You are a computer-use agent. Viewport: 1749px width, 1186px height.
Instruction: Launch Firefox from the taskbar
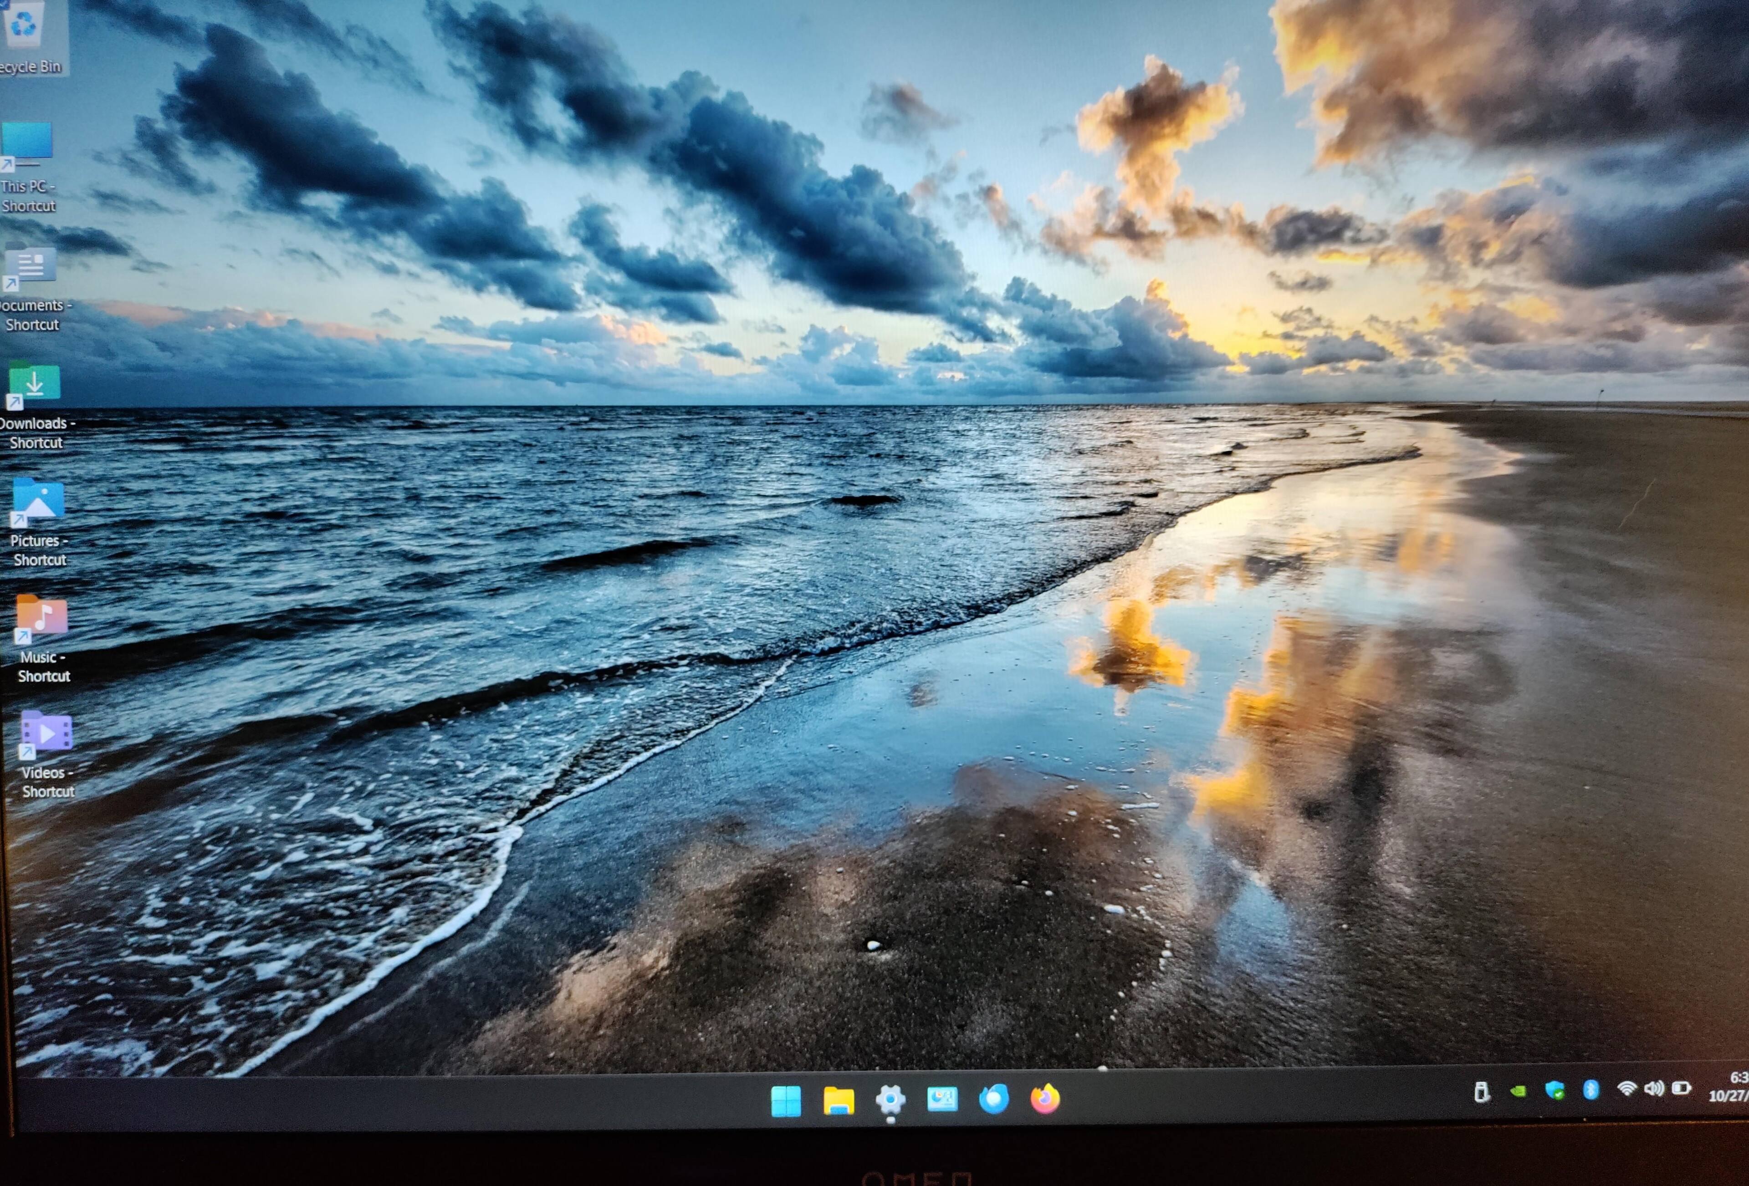click(1045, 1099)
